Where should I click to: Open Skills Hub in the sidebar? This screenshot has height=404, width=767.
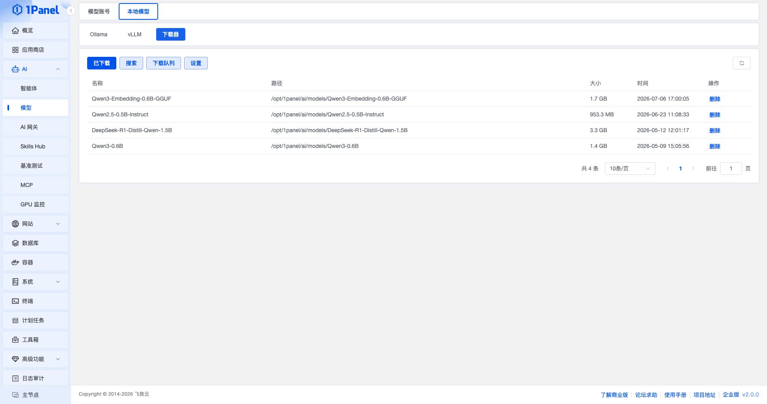coord(35,146)
